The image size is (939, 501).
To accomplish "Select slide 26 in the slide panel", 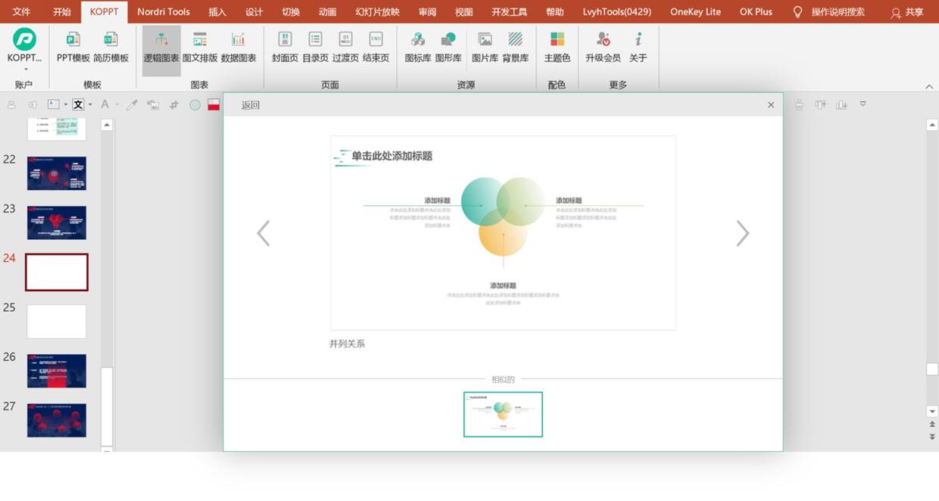I will point(57,371).
